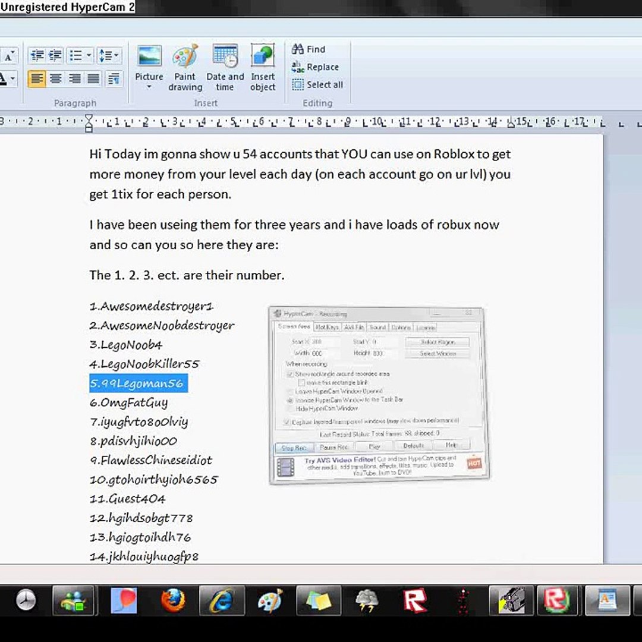Click the Insert object icon
The height and width of the screenshot is (642, 642).
coord(263,68)
